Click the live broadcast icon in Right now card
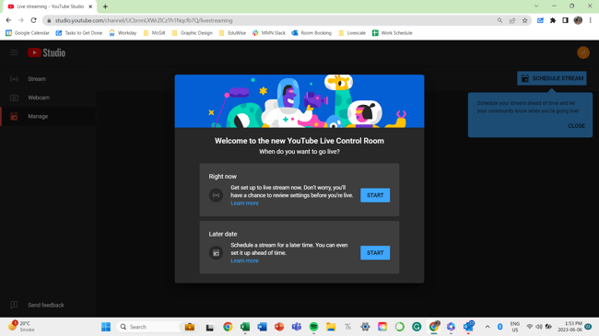This screenshot has height=336, width=599. [216, 195]
